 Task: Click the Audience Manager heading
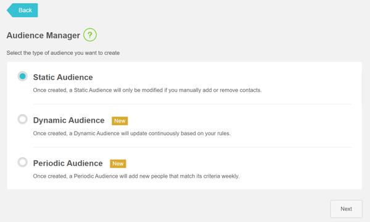pos(43,35)
